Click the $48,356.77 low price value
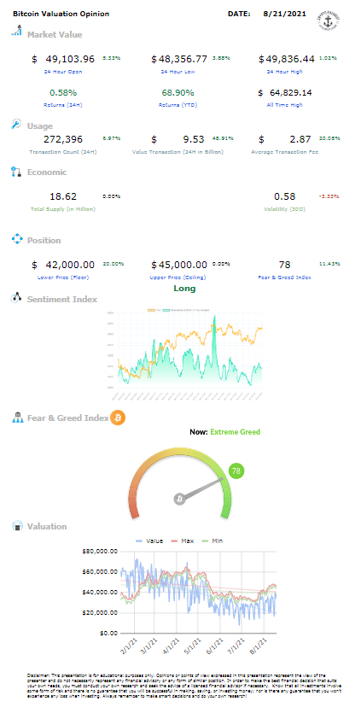361x707 pixels. tap(179, 59)
